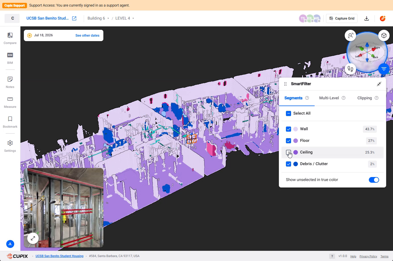Screen dimensions: 393x261
Task: Click the site photo preview thumbnail
Action: coord(64,208)
